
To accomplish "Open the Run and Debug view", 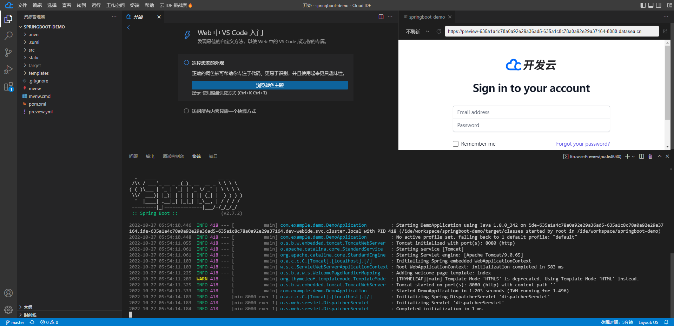I will pos(8,69).
